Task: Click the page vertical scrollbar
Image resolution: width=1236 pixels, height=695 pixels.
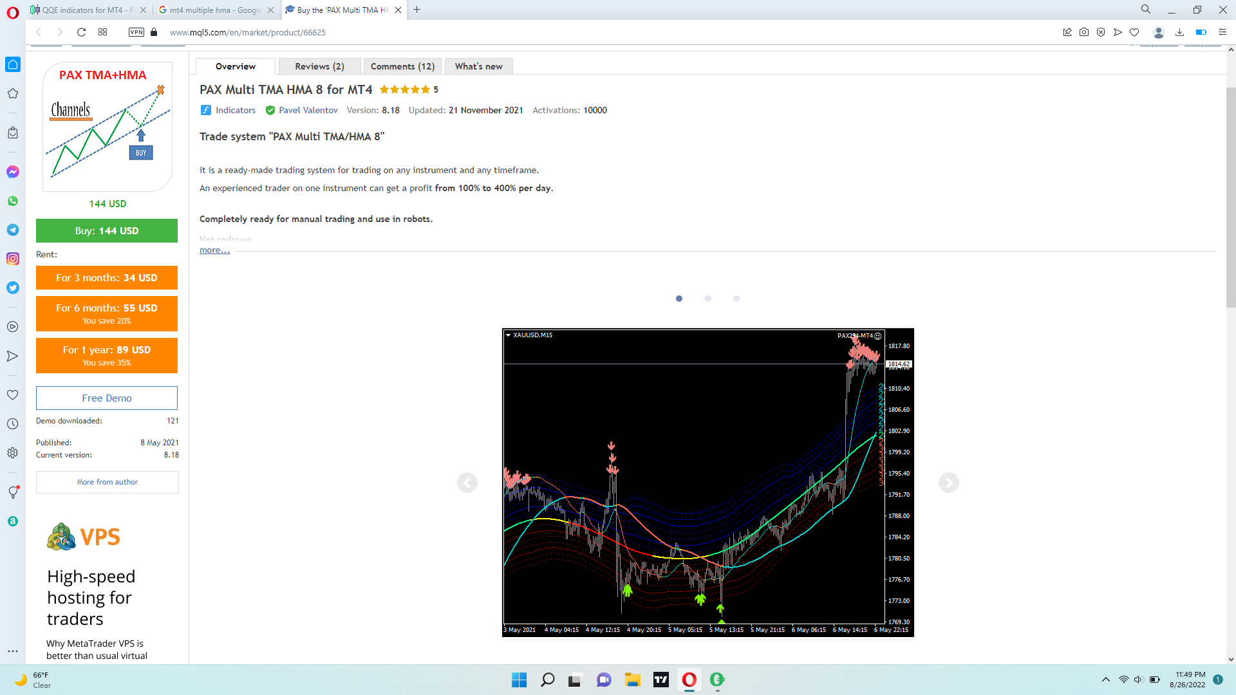Action: [x=1231, y=354]
